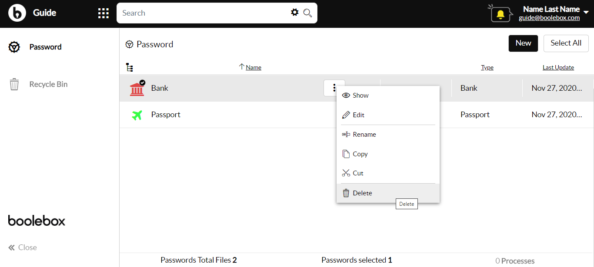Click the green airplane Passport icon
594x267 pixels.
[137, 115]
